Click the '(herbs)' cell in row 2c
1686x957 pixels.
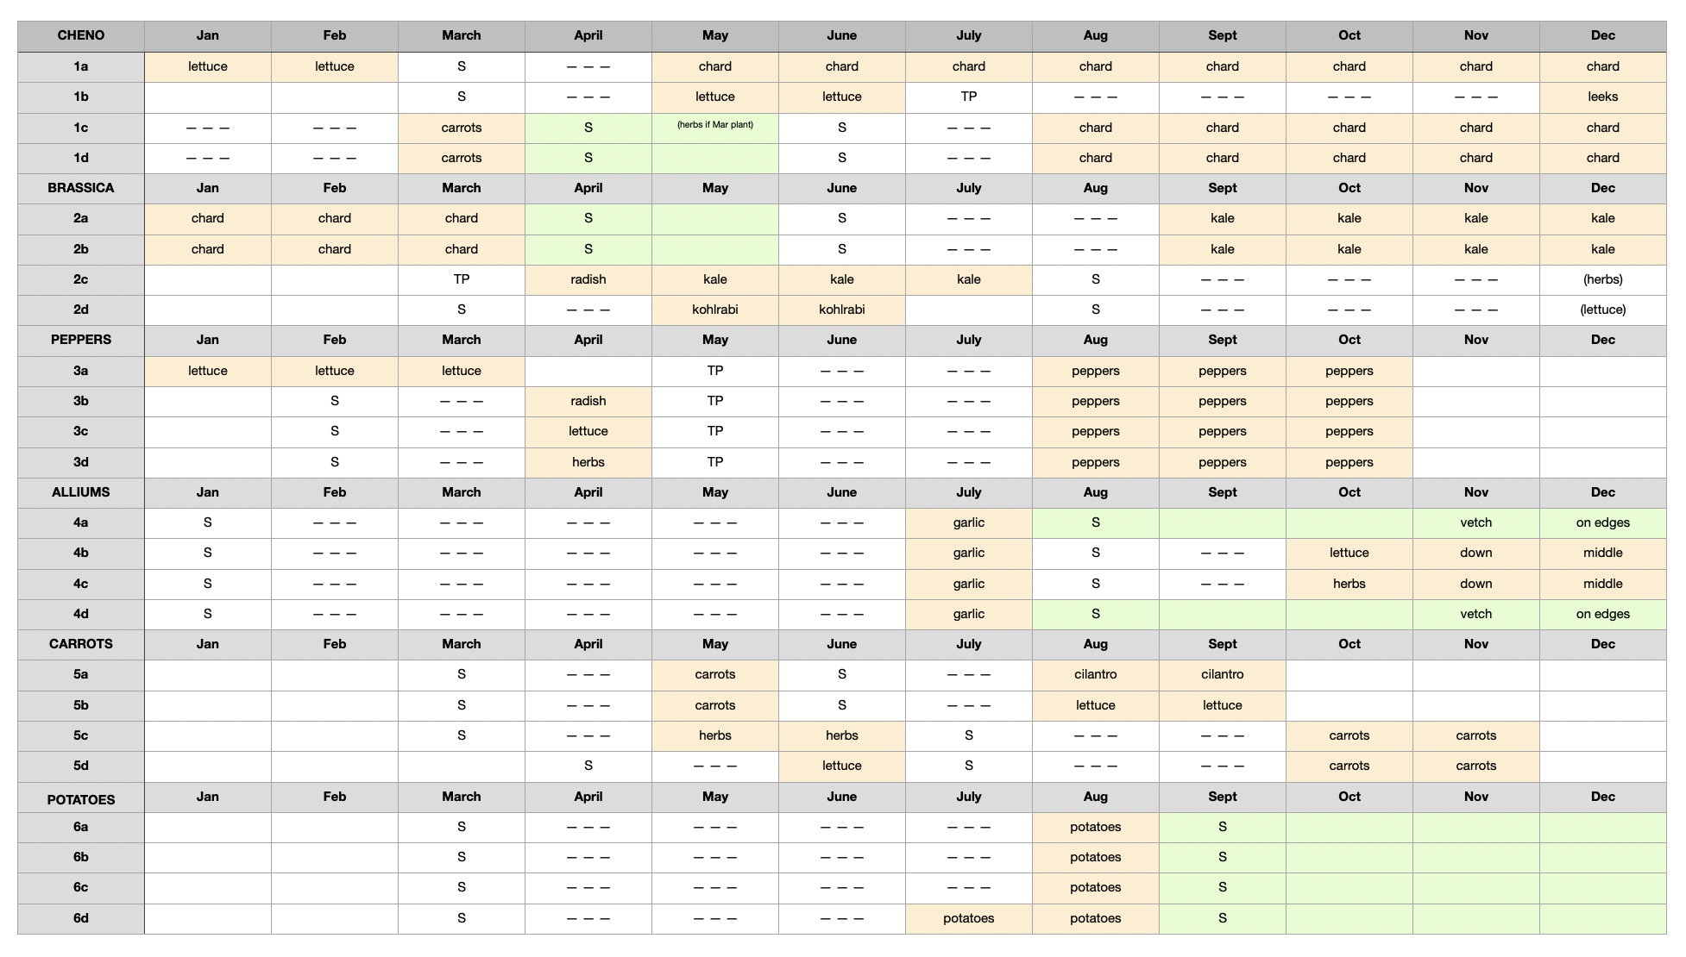[1602, 279]
